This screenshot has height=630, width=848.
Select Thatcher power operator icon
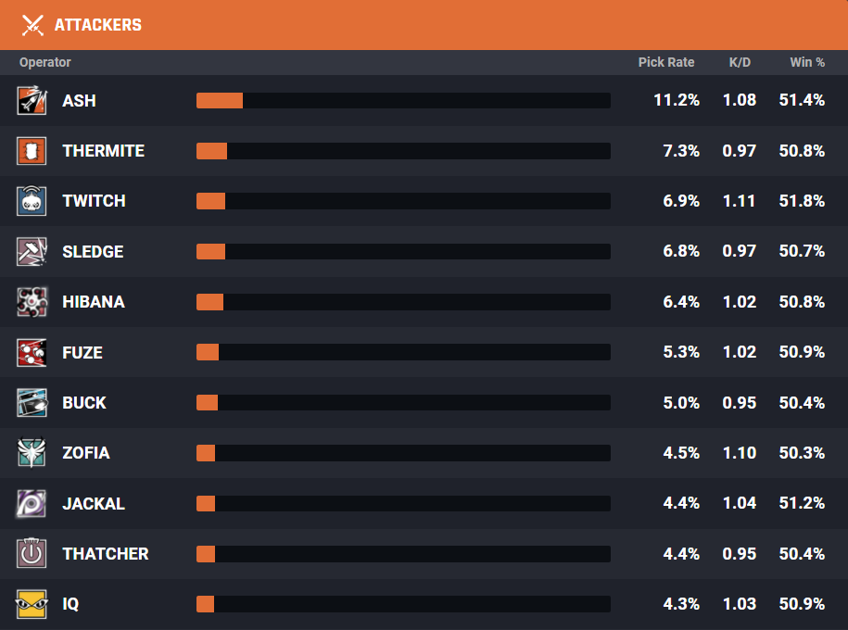(32, 554)
